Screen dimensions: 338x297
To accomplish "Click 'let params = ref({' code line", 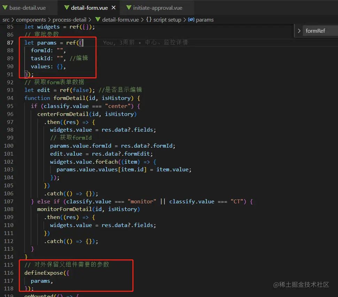I will (54, 42).
